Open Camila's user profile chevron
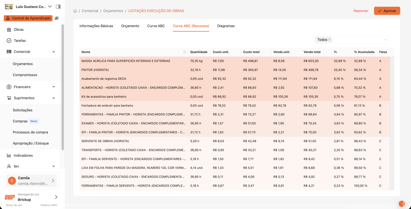The width and height of the screenshot is (411, 209). coord(53,181)
